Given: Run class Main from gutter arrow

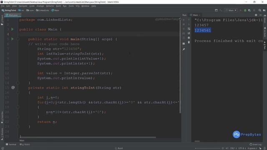Looking at the screenshot, I should 12,29.
